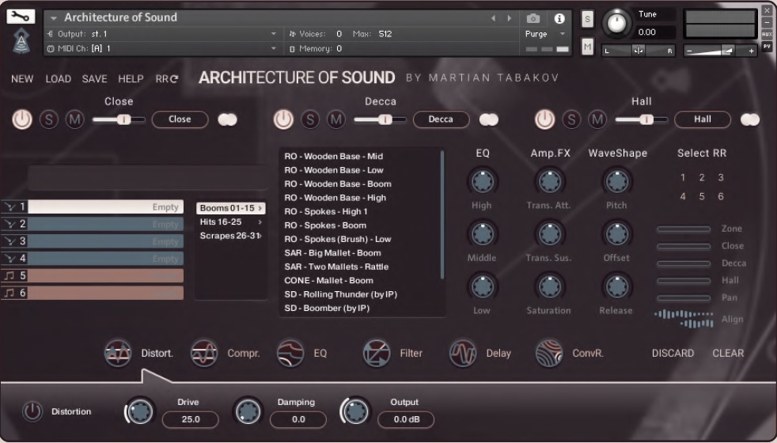Open the Distortion effect icon
Image resolution: width=777 pixels, height=443 pixels.
click(118, 353)
